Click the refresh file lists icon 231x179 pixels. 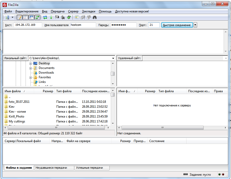coord(45,17)
